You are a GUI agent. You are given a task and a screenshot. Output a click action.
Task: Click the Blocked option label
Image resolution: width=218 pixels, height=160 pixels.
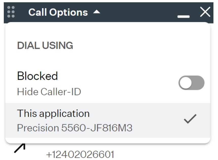tap(38, 76)
